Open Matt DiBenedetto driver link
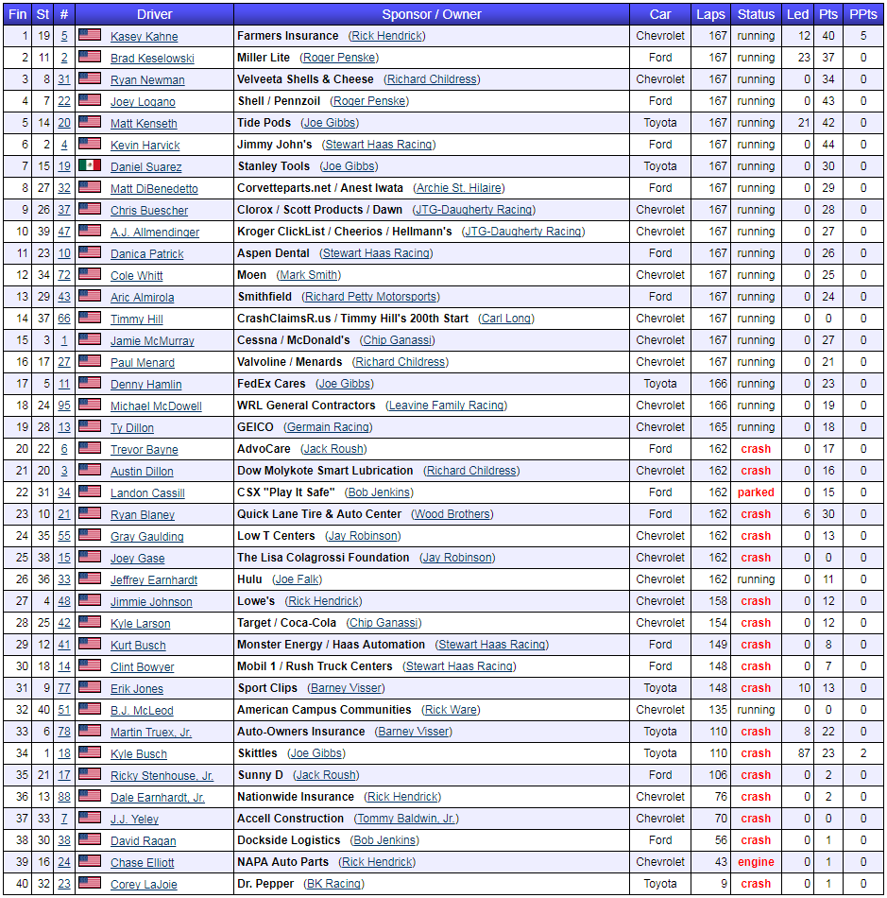887x898 pixels. click(155, 189)
